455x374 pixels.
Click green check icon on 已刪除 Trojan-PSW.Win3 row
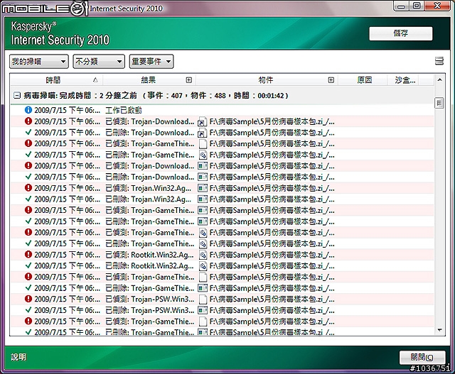[28, 310]
